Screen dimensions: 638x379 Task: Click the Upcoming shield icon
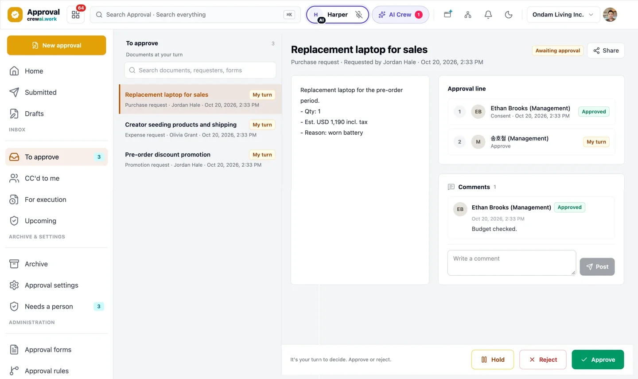(14, 221)
